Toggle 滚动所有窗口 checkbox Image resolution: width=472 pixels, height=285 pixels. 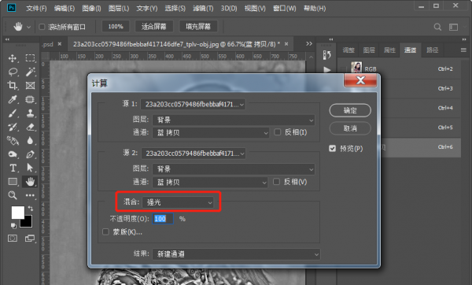click(x=42, y=27)
